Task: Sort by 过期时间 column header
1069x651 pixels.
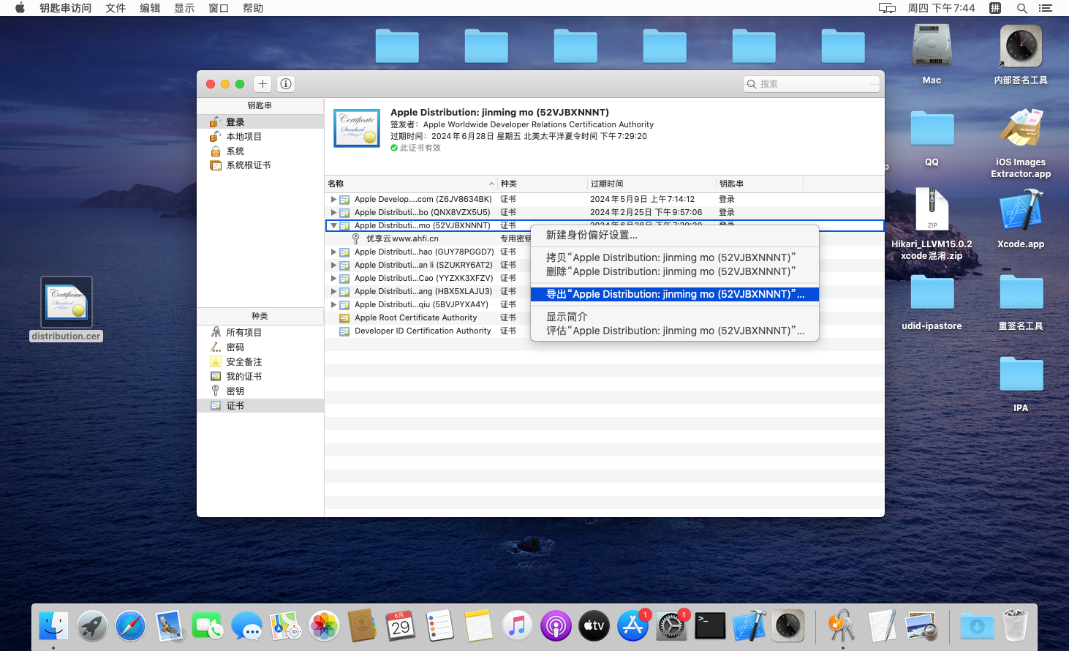Action: [651, 184]
